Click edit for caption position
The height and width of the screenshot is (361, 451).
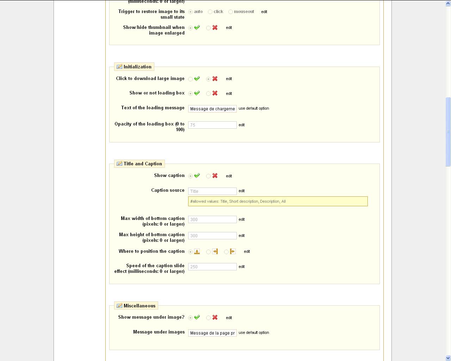pos(247,251)
